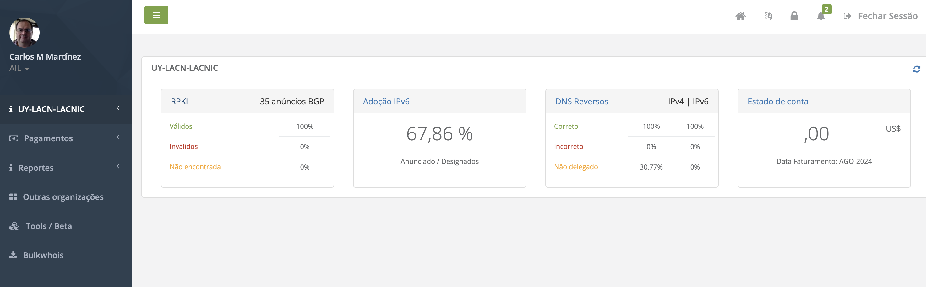The height and width of the screenshot is (287, 926).
Task: Open the DNS Reversos link
Action: (x=581, y=102)
